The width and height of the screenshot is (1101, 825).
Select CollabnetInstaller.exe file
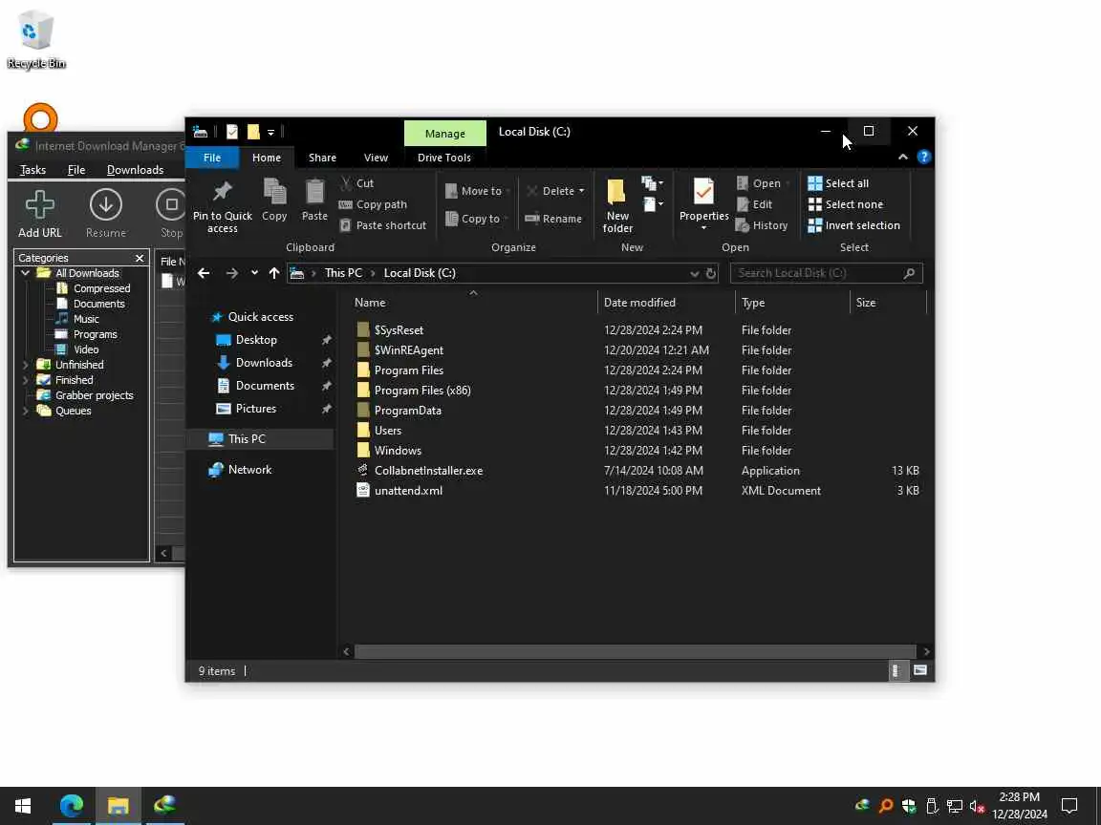click(x=428, y=471)
